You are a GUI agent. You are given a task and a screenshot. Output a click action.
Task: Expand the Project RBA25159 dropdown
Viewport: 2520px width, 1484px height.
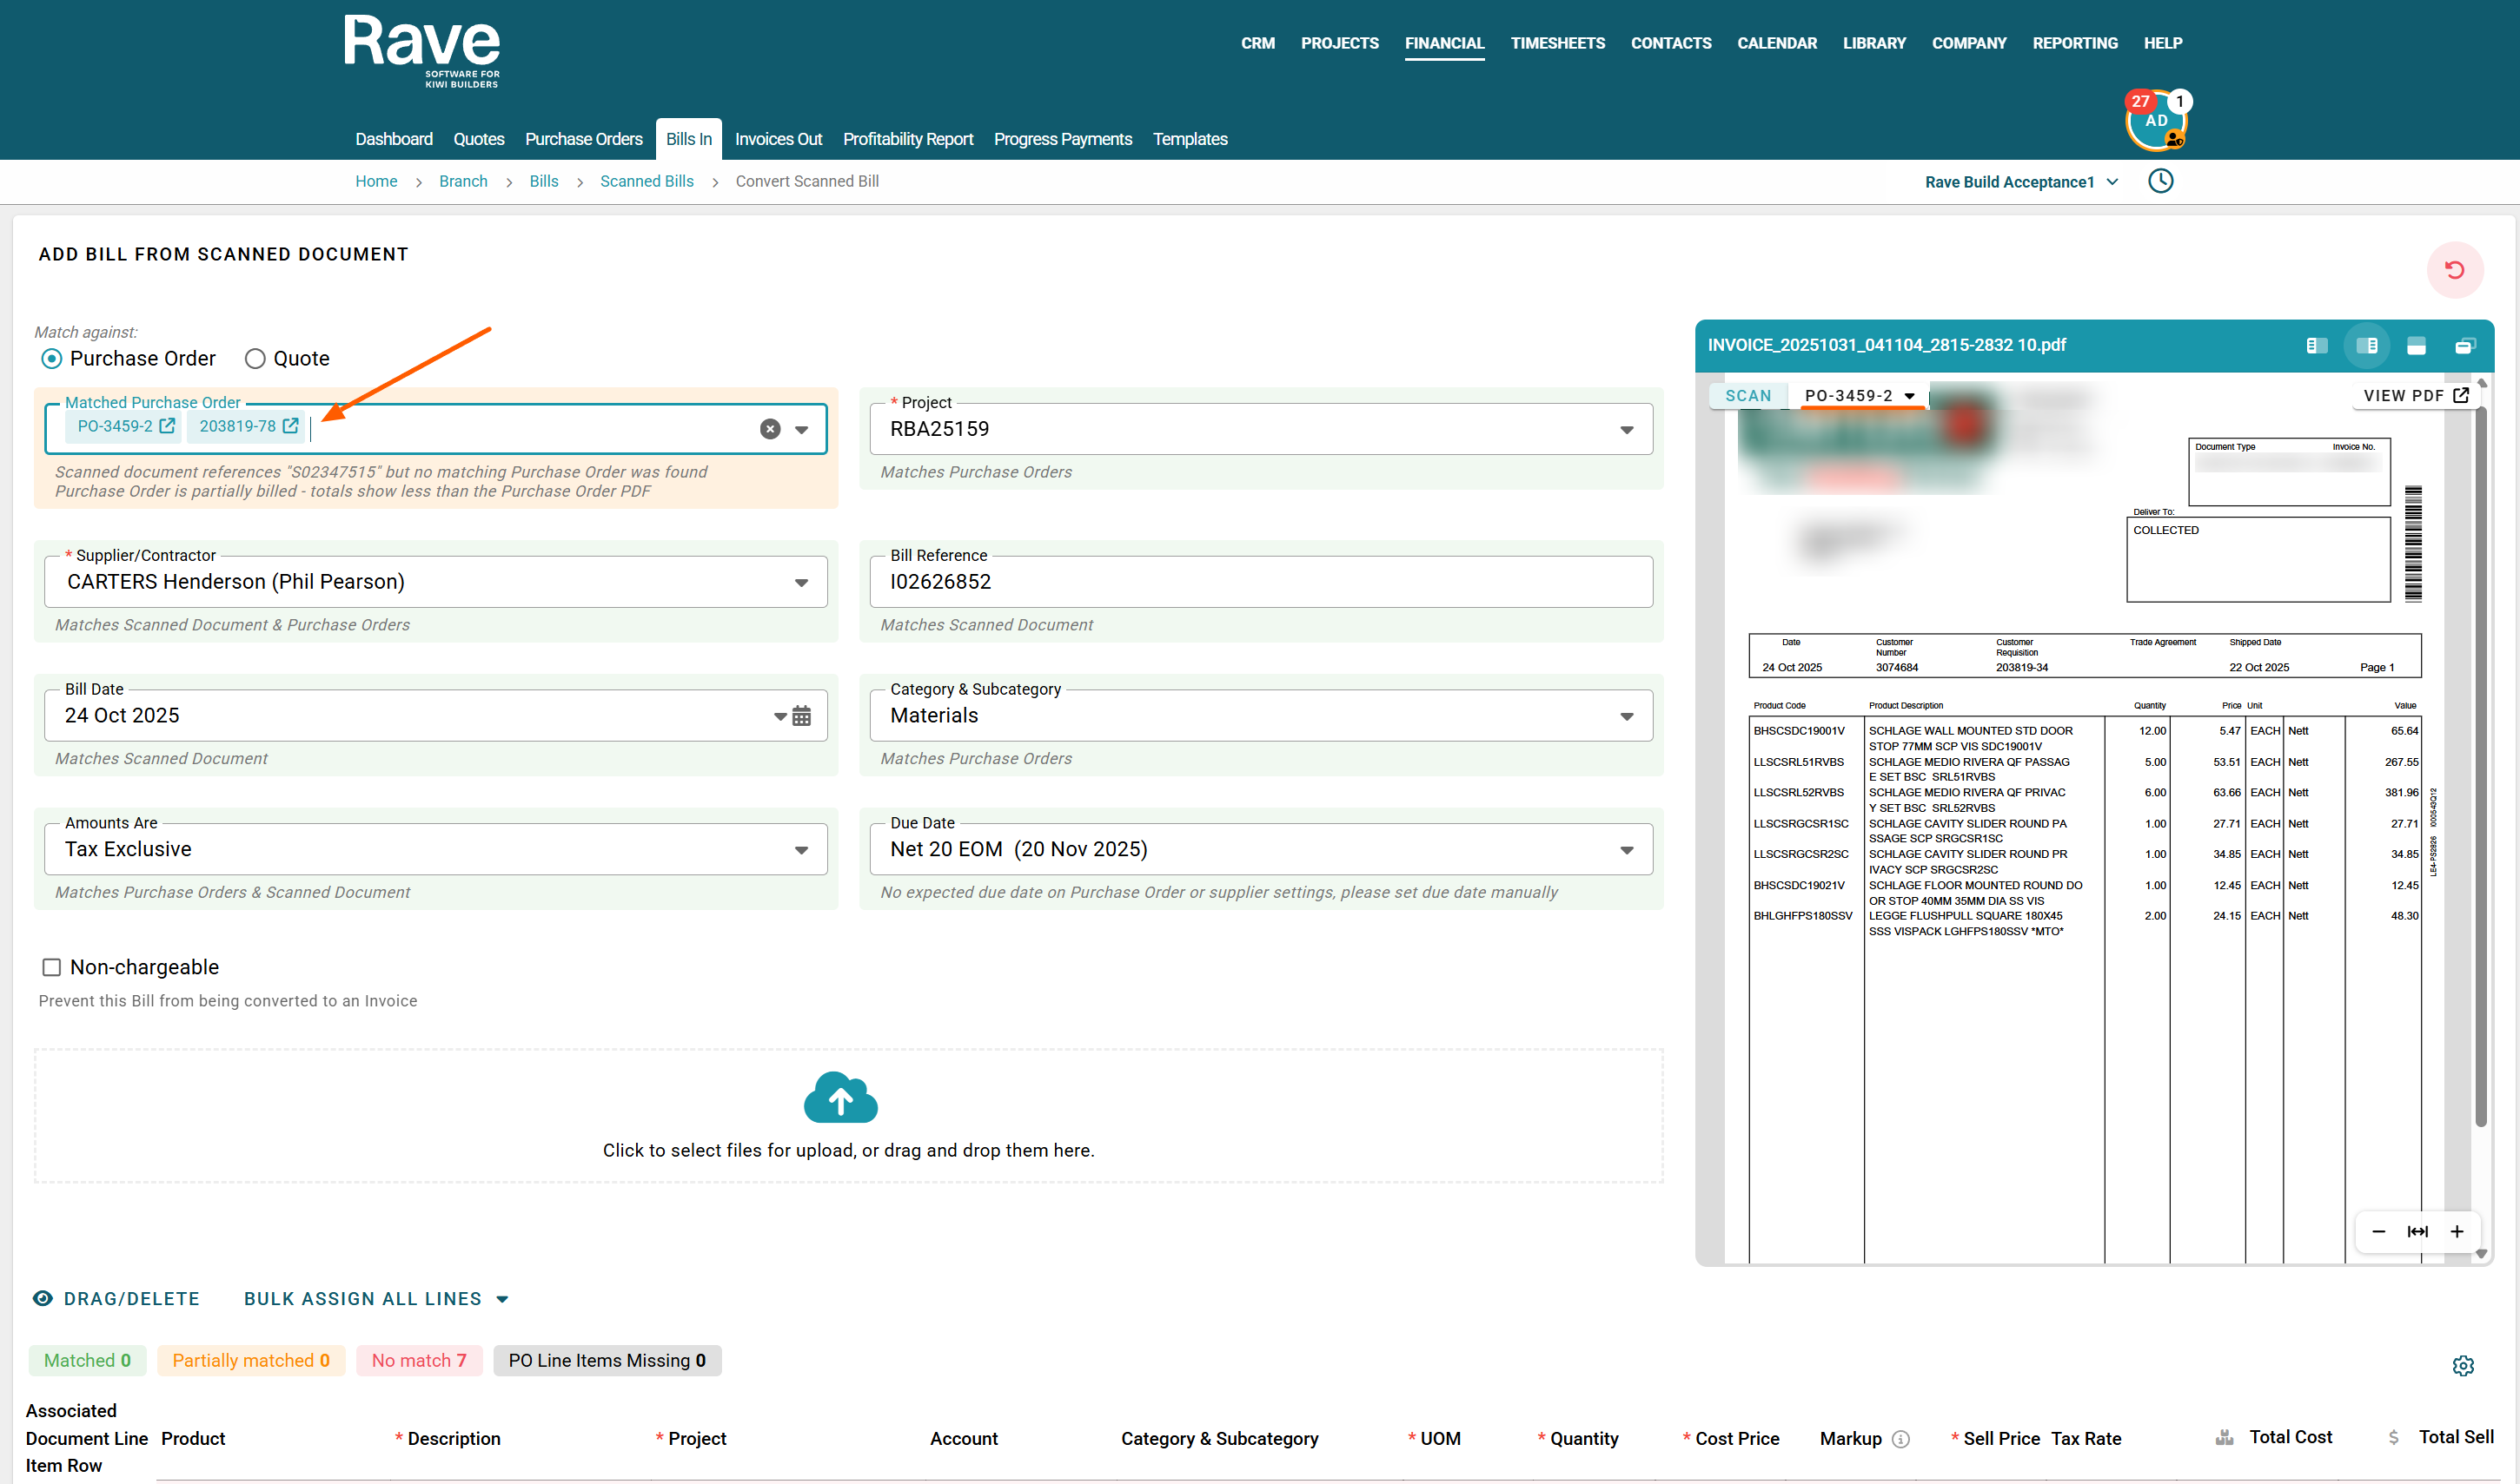1627,430
